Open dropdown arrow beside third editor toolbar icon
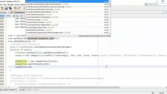Image resolution: width=167 pixels, height=94 pixels. [23, 16]
